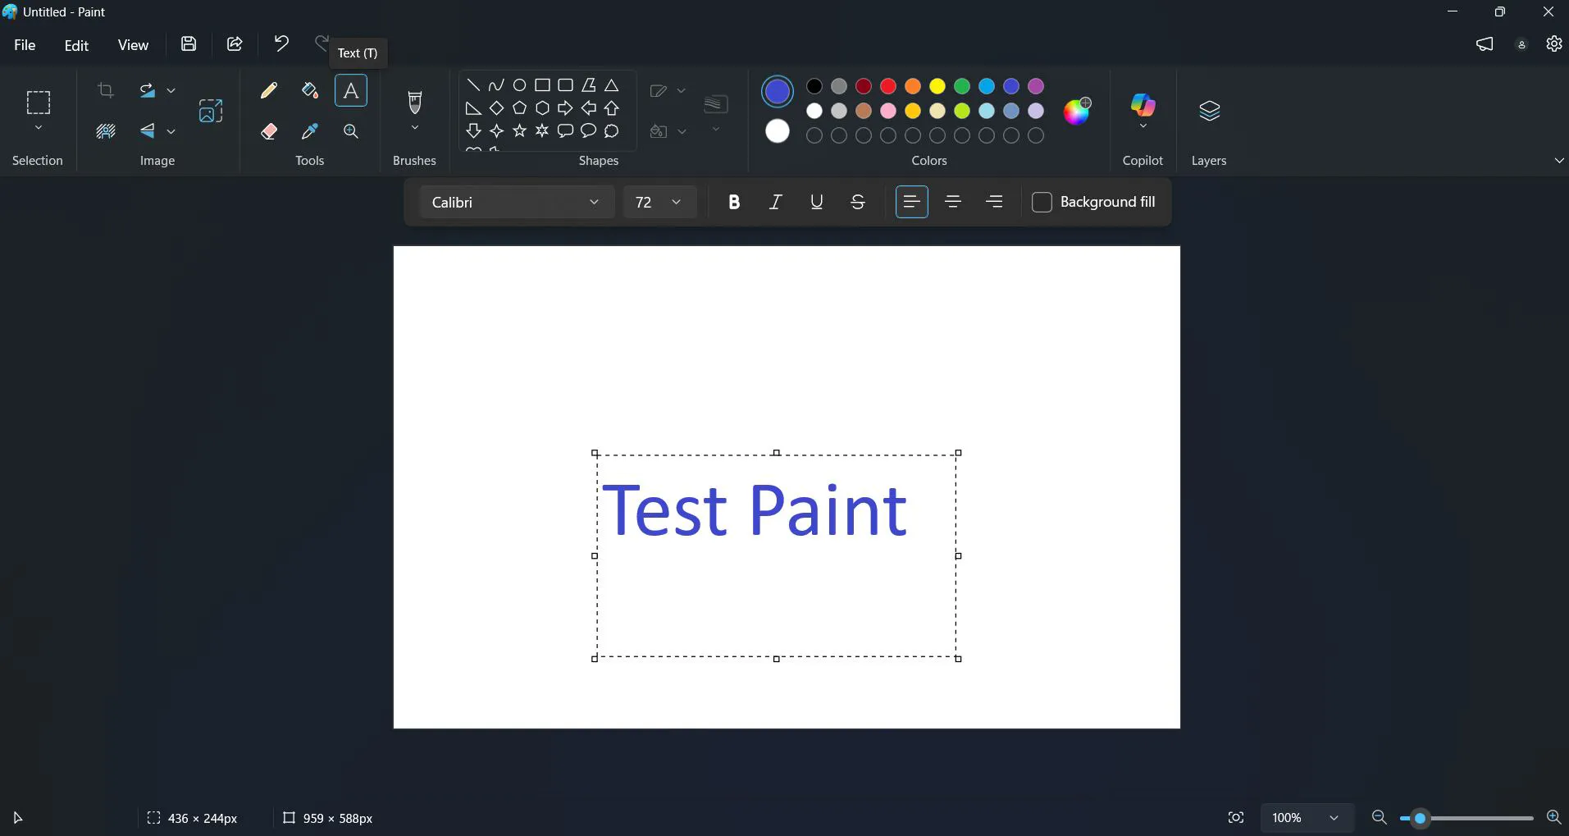Toggle bold text formatting
The image size is (1569, 836).
click(x=733, y=202)
